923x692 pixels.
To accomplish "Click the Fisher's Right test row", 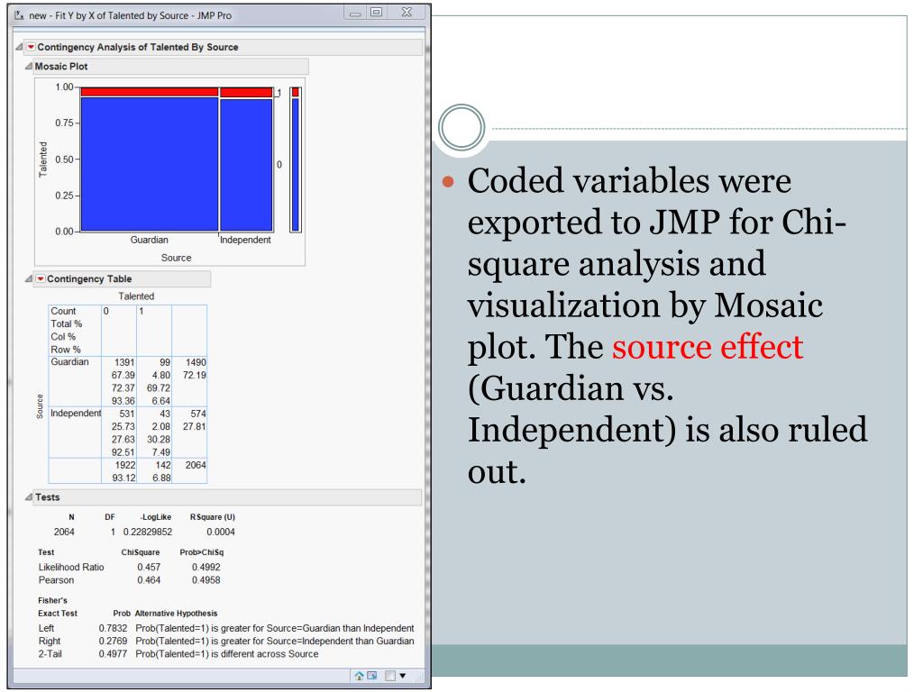I will pyautogui.click(x=226, y=642).
